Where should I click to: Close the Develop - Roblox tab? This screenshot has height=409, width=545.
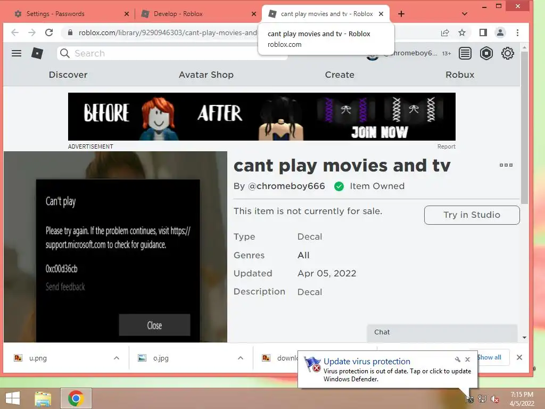click(254, 14)
